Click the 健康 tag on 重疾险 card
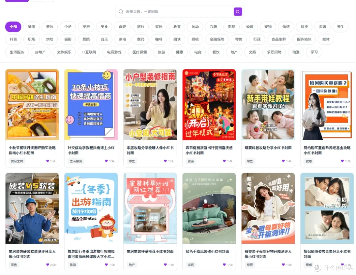Screen dimensions: 356x275 [x=309, y=161]
